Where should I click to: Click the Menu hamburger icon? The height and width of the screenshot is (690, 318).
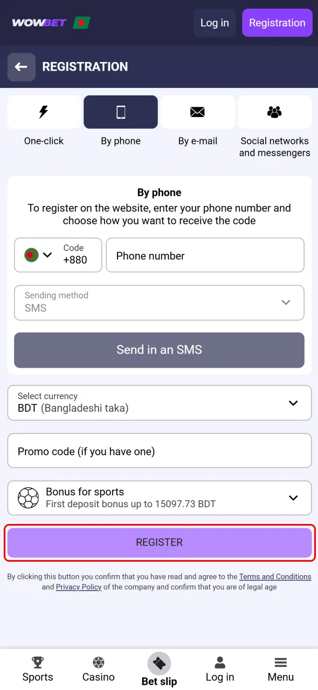coord(280,662)
